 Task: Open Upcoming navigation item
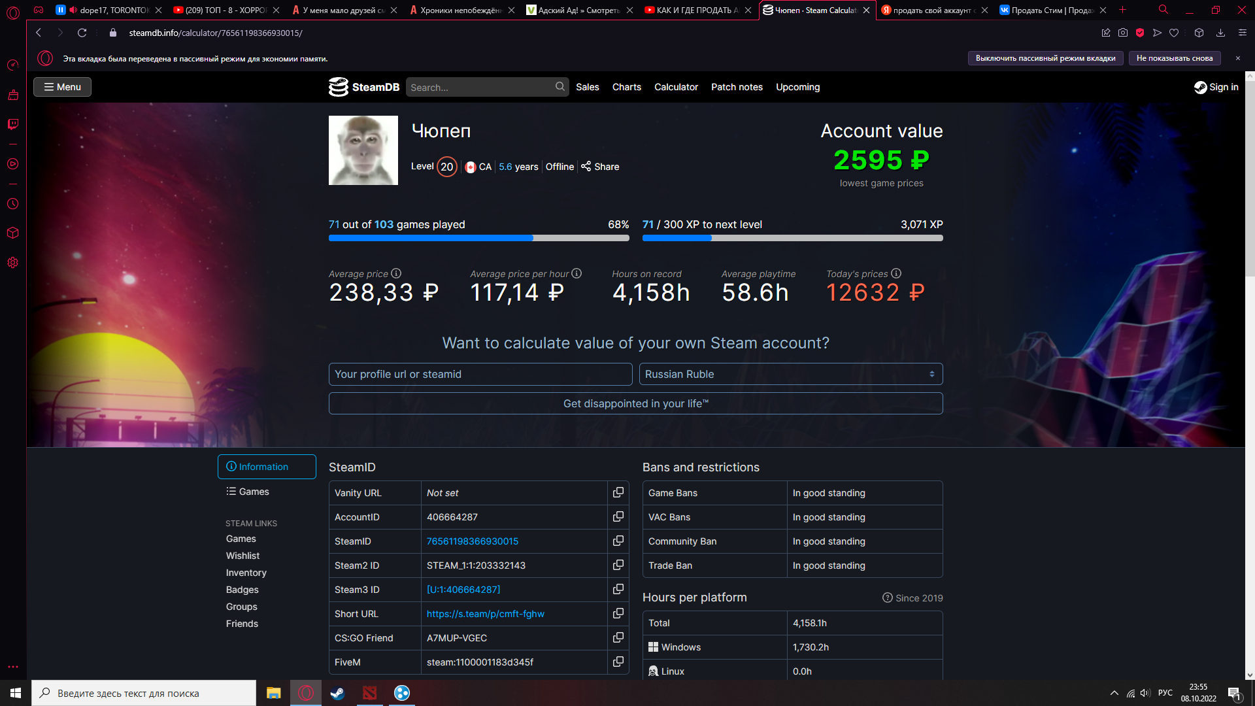pyautogui.click(x=797, y=87)
